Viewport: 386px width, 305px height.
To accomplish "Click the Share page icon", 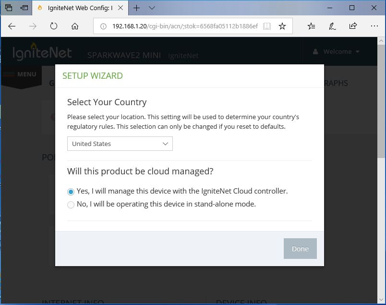I will [353, 26].
